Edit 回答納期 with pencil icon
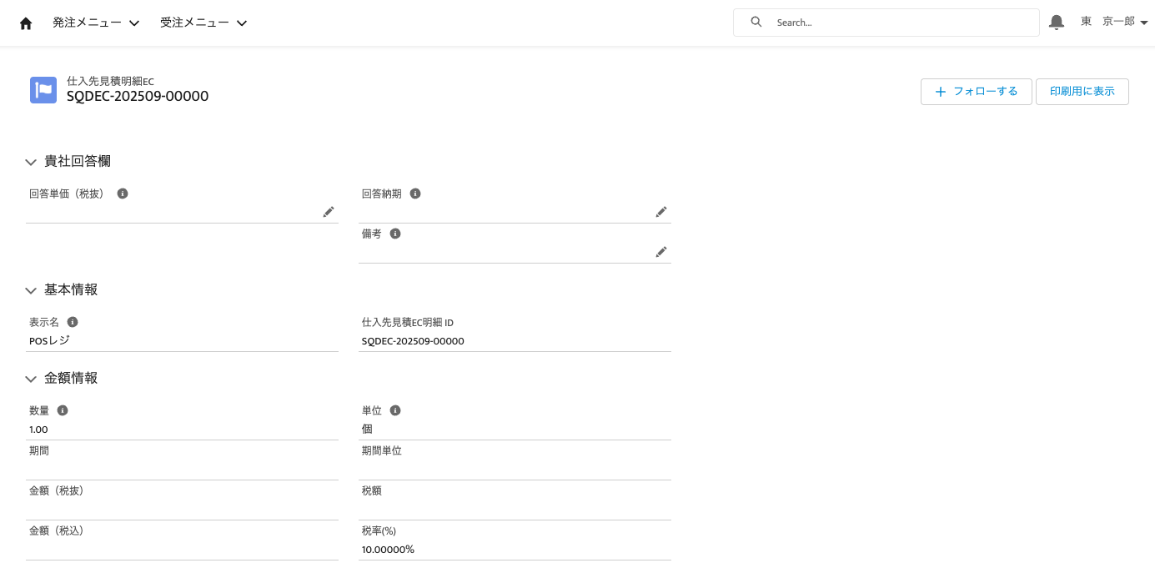This screenshot has width=1155, height=568. pos(661,212)
